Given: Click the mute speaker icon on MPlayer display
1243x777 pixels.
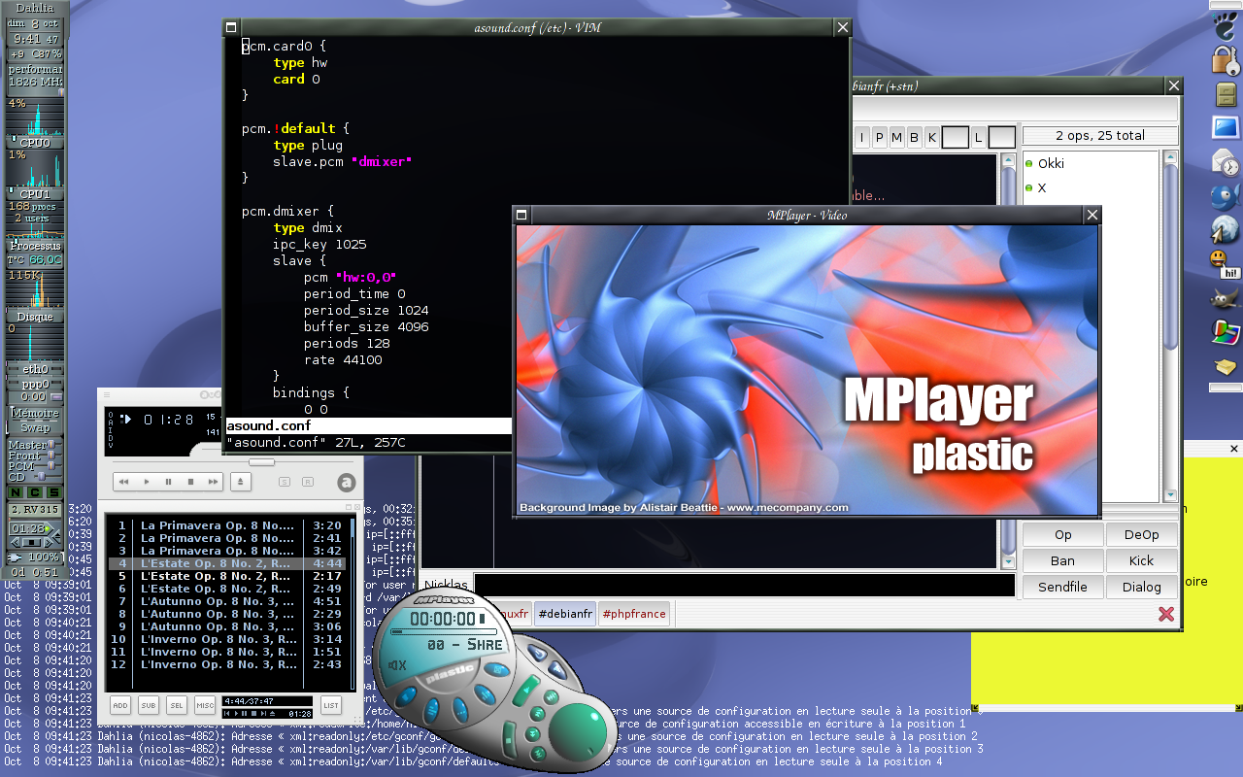Looking at the screenshot, I should (x=397, y=665).
